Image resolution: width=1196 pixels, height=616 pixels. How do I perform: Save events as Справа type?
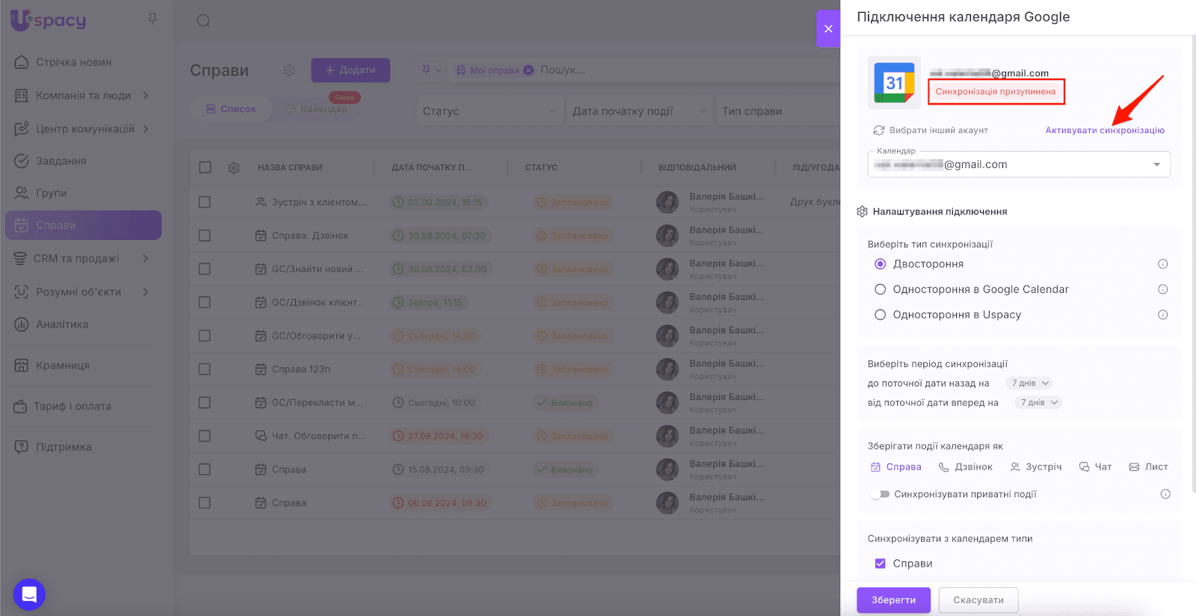(896, 467)
